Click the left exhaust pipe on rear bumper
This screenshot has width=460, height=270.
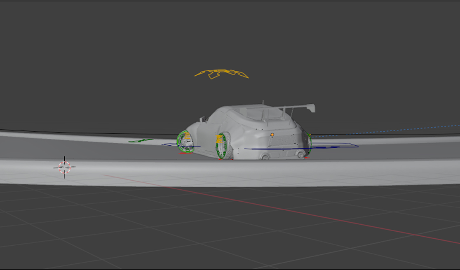tap(265, 156)
